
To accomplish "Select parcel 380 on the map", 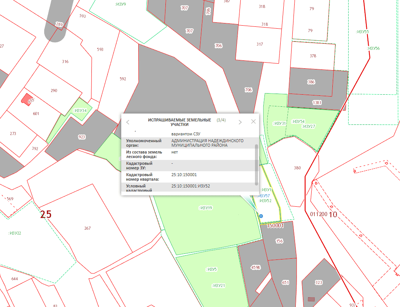I will pyautogui.click(x=297, y=168).
